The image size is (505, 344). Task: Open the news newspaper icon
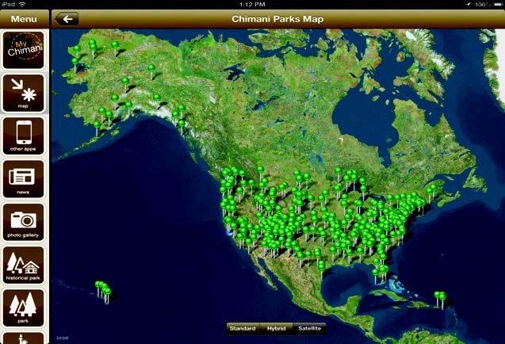click(x=24, y=179)
